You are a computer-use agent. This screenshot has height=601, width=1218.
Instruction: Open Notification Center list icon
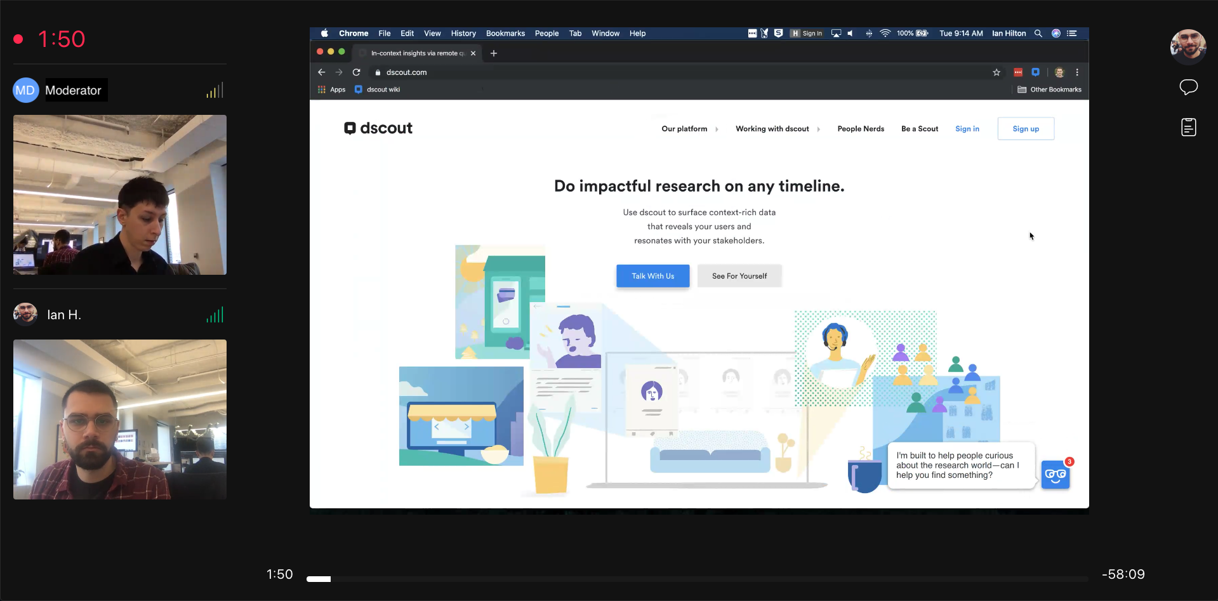click(x=1072, y=34)
